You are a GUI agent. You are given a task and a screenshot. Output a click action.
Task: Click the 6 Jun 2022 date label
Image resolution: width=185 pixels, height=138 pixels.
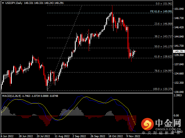click(7, 136)
